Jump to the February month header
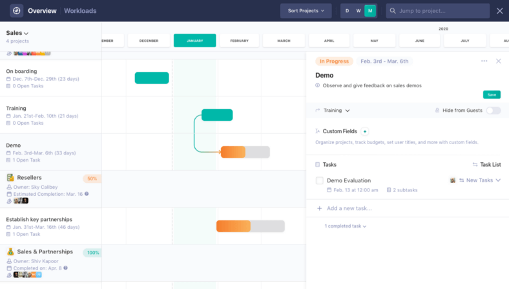Image resolution: width=509 pixels, height=289 pixels. [x=239, y=41]
